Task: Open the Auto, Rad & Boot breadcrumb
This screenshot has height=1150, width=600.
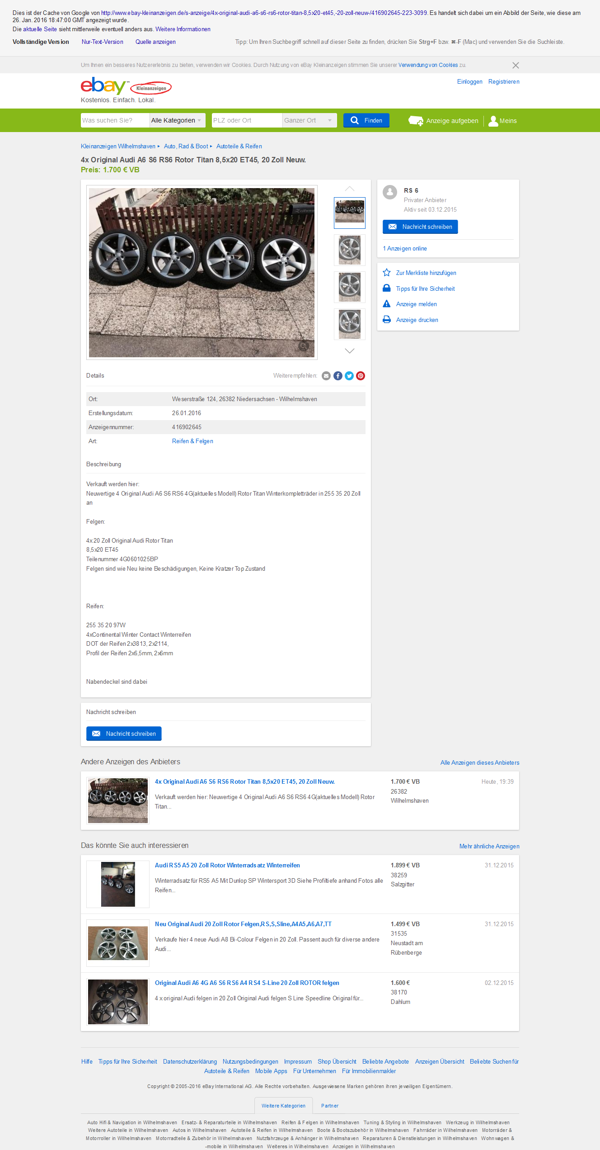Action: [x=186, y=147]
